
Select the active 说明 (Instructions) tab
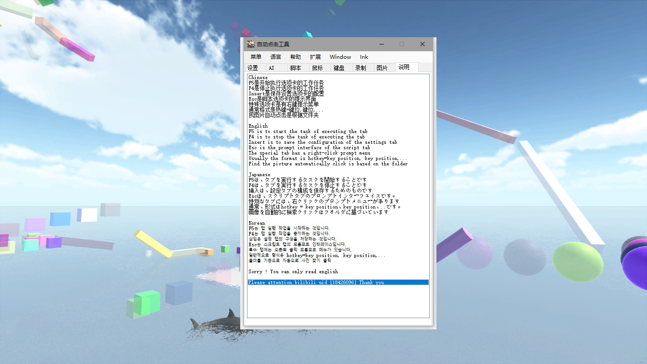(404, 67)
